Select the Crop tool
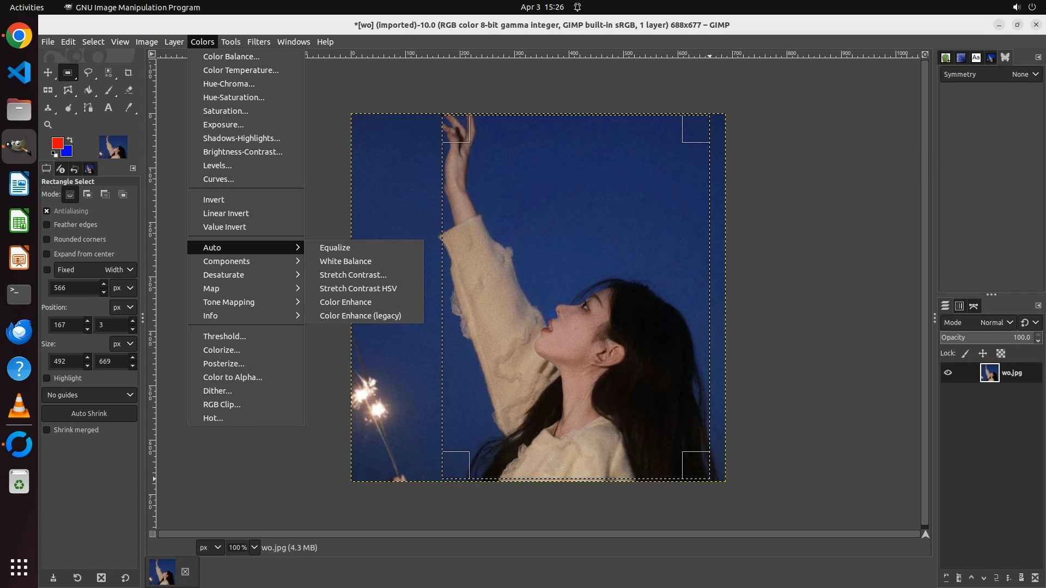Image resolution: width=1046 pixels, height=588 pixels. (x=128, y=72)
